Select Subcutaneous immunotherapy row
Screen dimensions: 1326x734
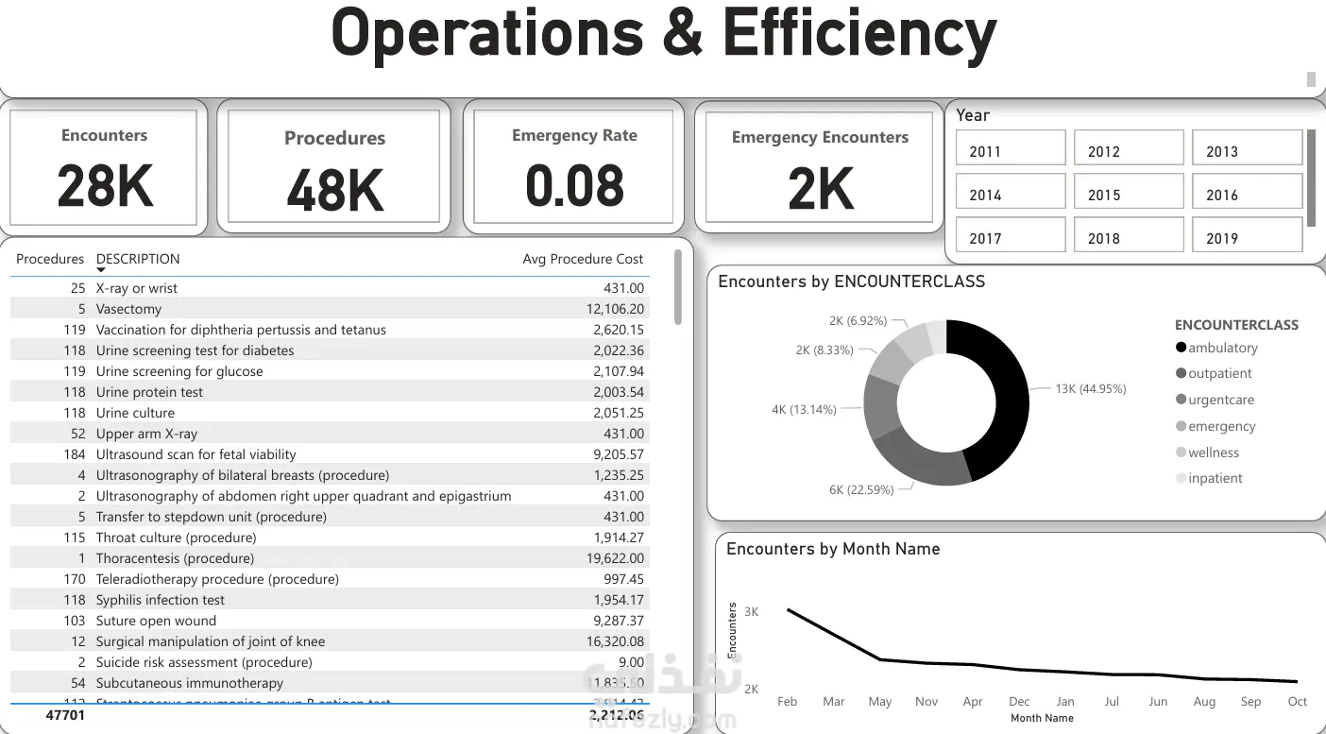(x=330, y=683)
